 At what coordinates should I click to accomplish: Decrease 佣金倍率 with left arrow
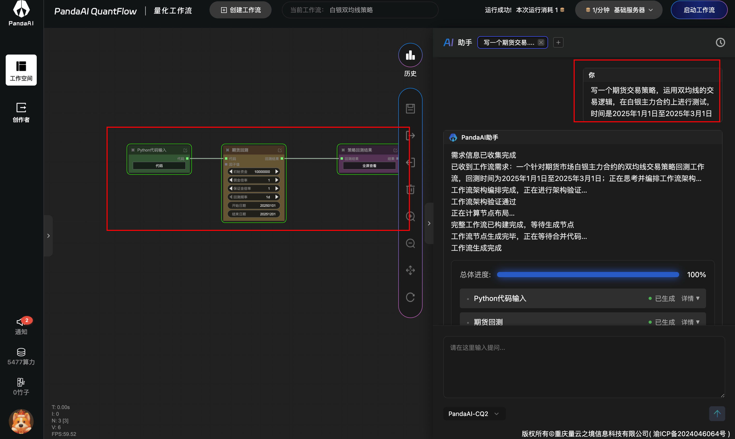coord(231,180)
